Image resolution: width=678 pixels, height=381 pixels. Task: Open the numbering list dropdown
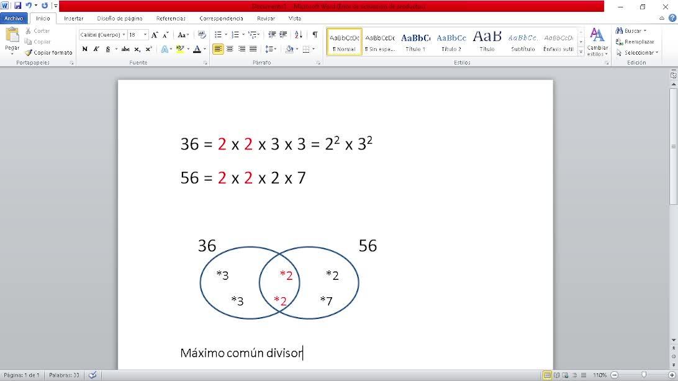click(243, 35)
